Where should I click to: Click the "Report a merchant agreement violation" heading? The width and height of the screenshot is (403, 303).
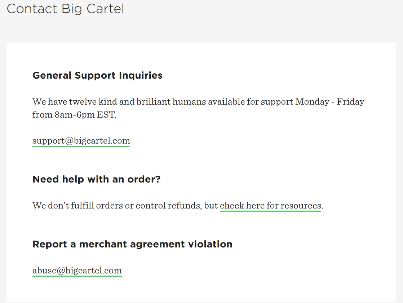[132, 244]
